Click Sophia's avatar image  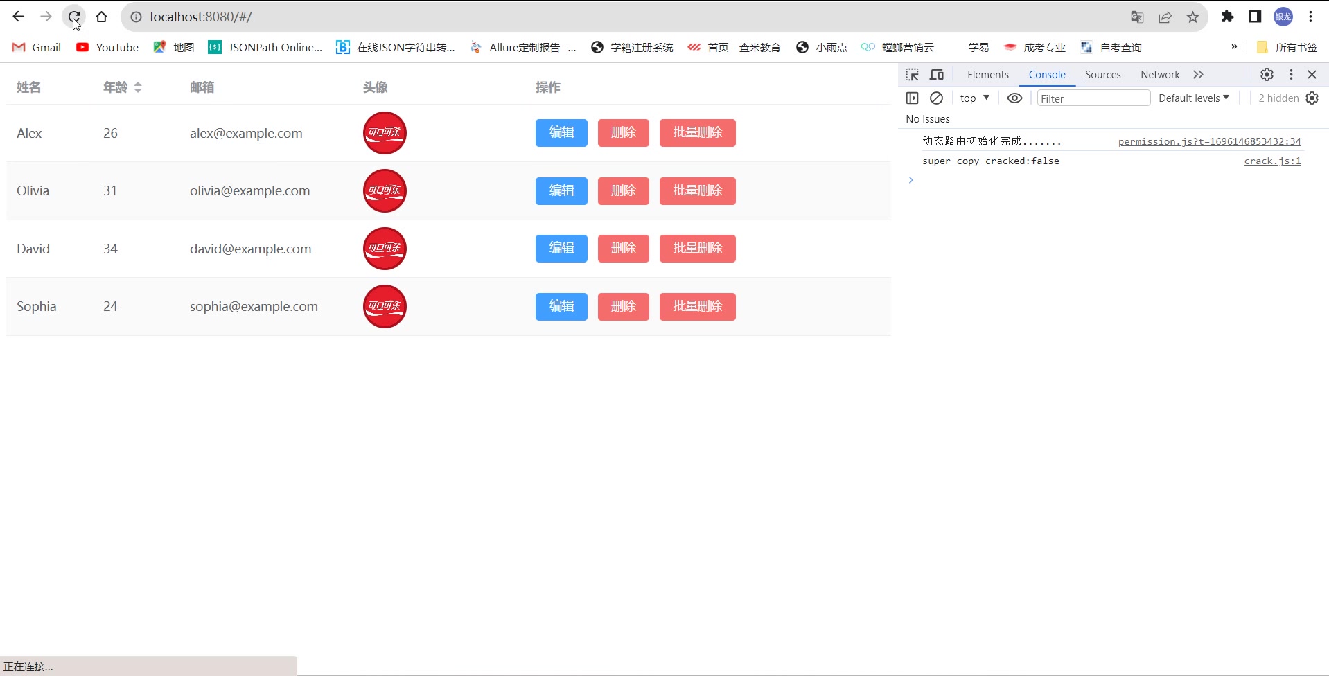pos(385,306)
